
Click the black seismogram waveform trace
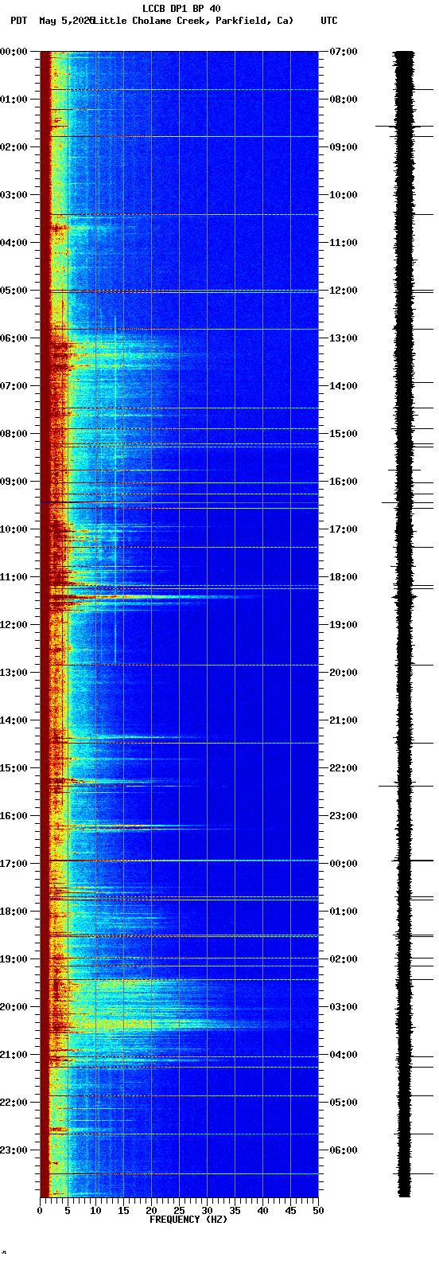click(x=405, y=624)
